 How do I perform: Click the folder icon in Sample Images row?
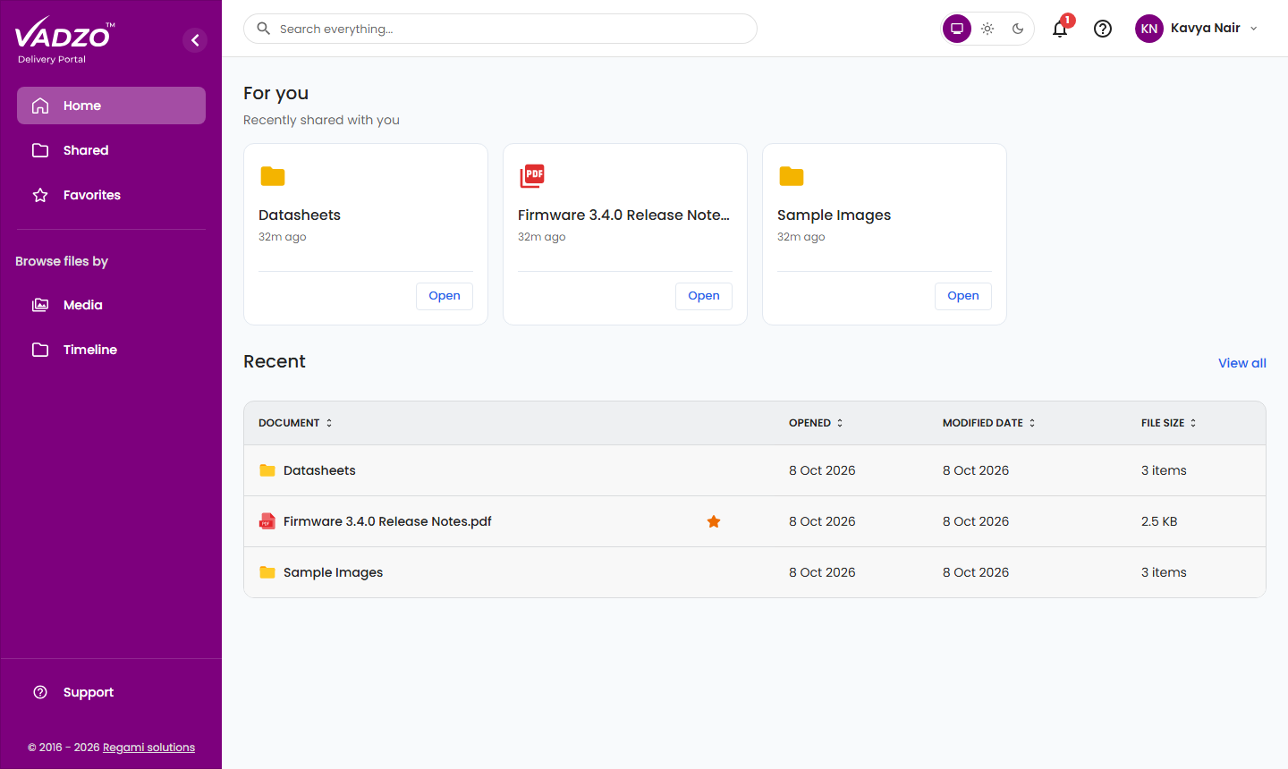click(x=267, y=572)
